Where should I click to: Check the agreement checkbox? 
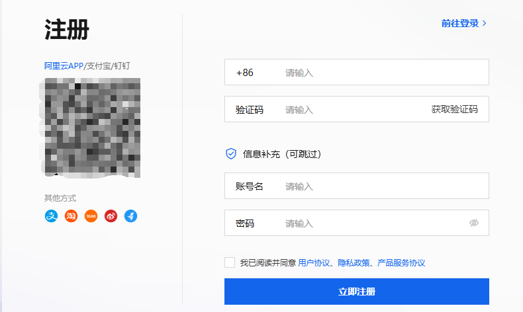230,262
